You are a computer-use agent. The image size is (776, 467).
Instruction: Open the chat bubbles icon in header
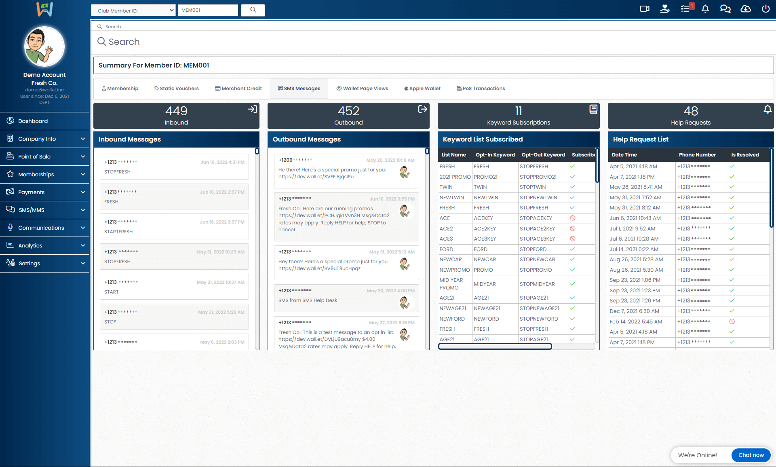[725, 9]
